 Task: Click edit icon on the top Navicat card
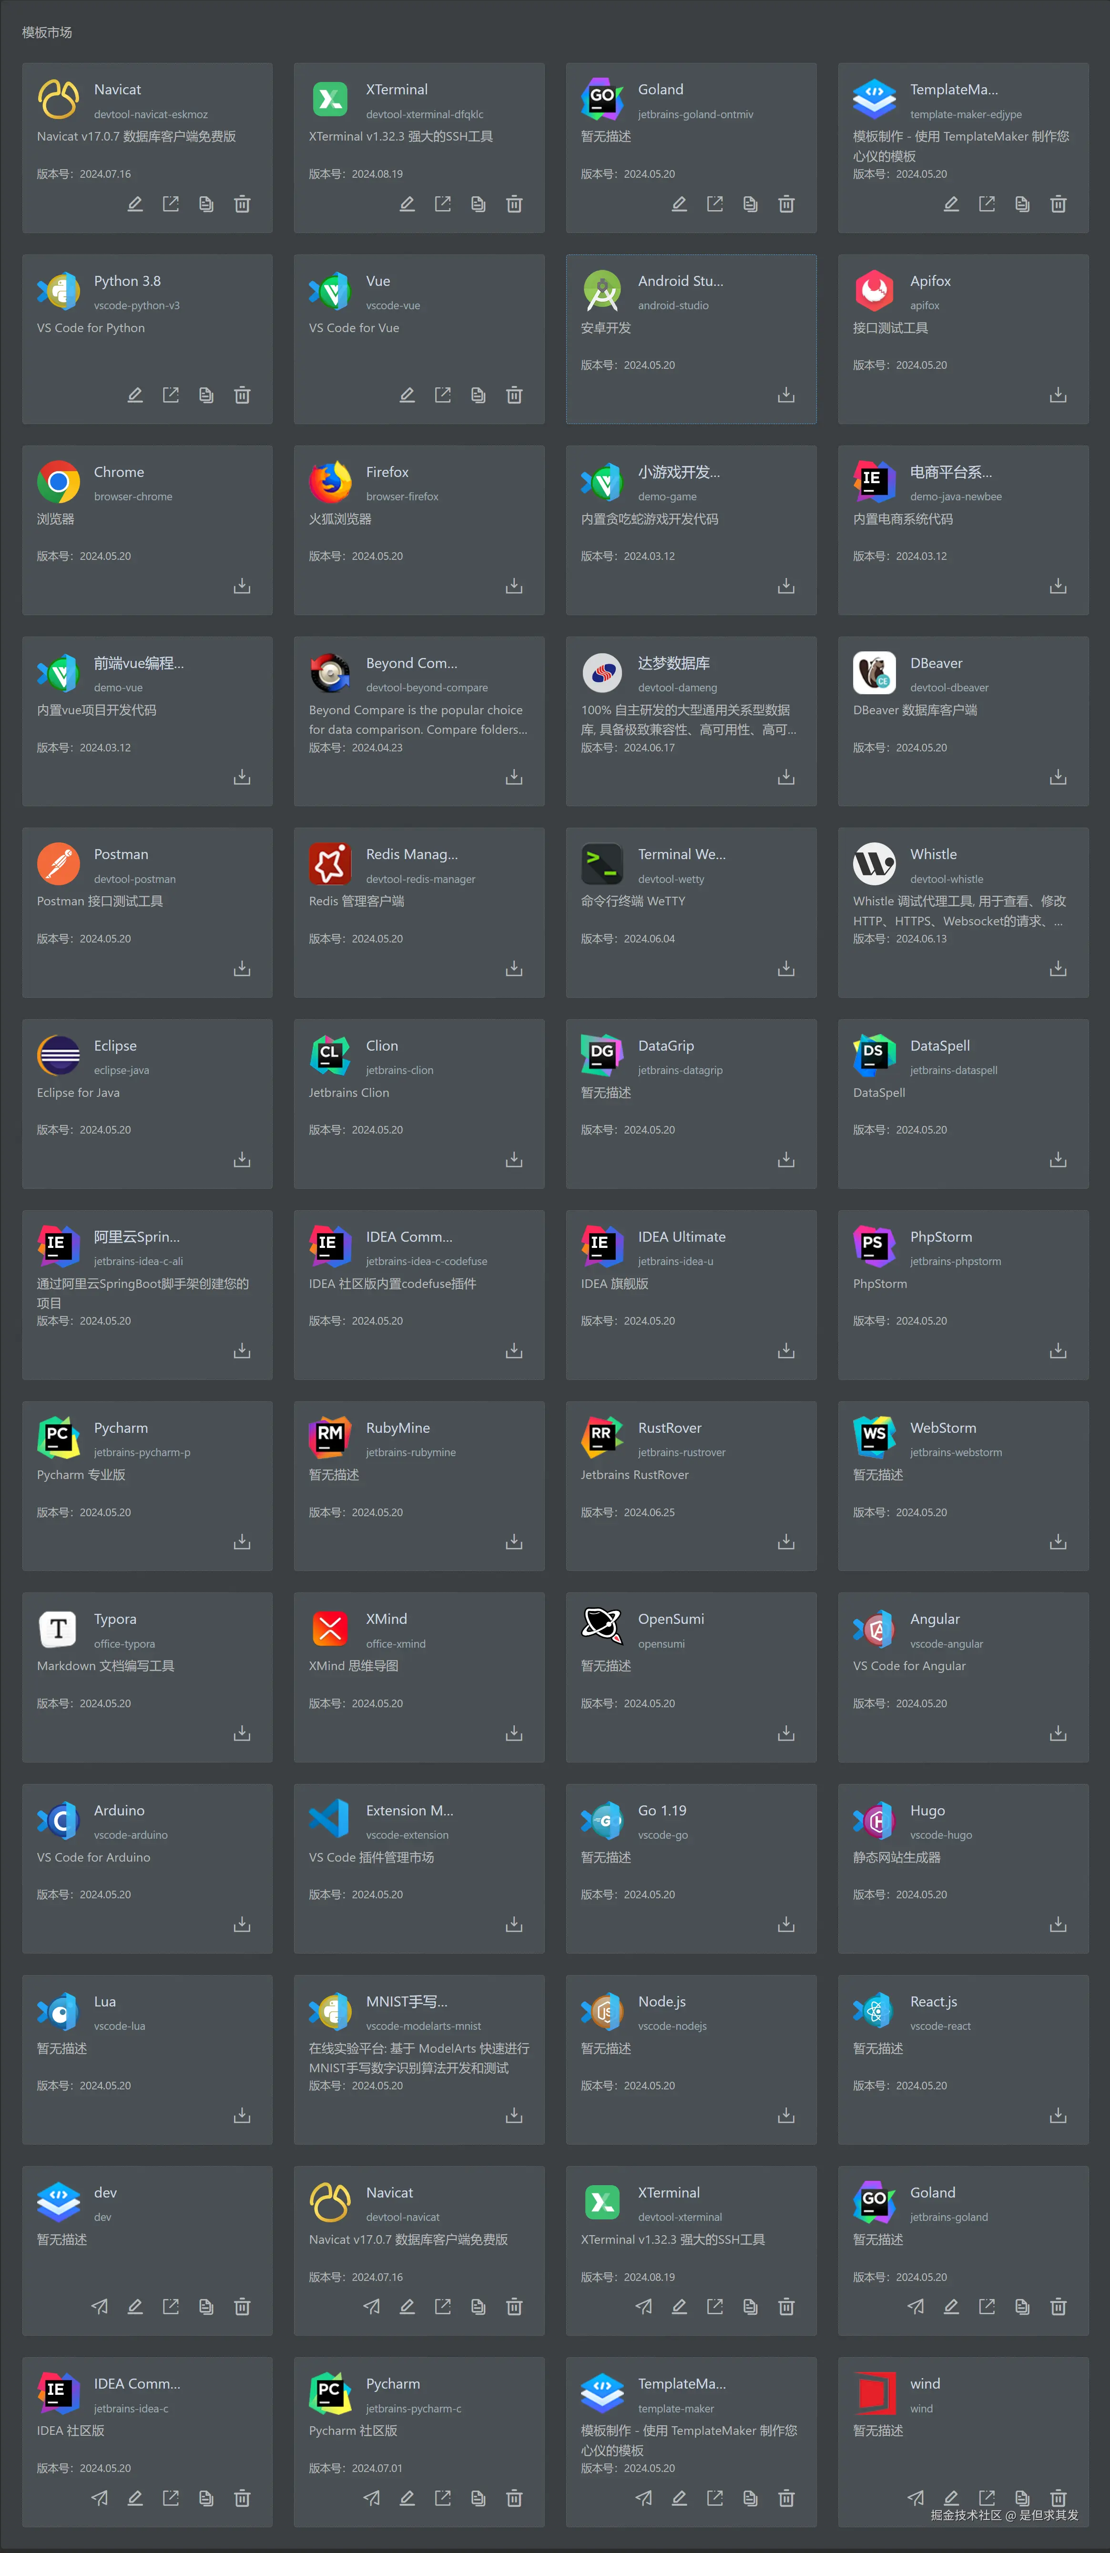coord(135,204)
